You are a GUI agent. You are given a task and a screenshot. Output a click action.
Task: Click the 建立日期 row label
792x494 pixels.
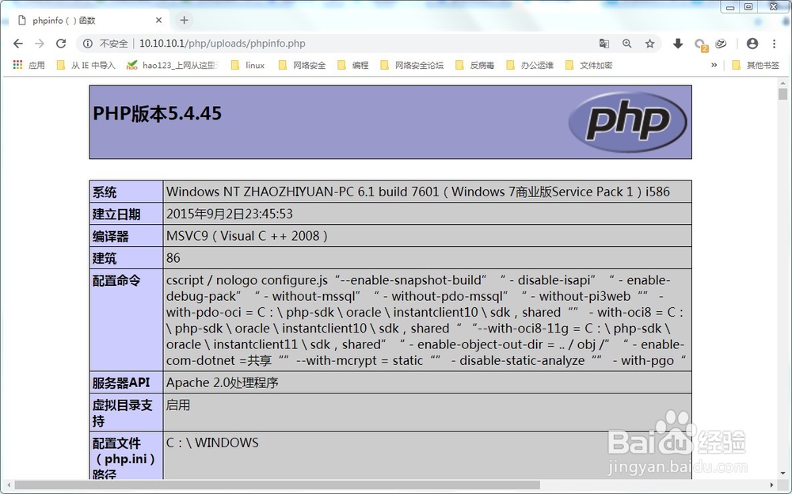point(116,215)
